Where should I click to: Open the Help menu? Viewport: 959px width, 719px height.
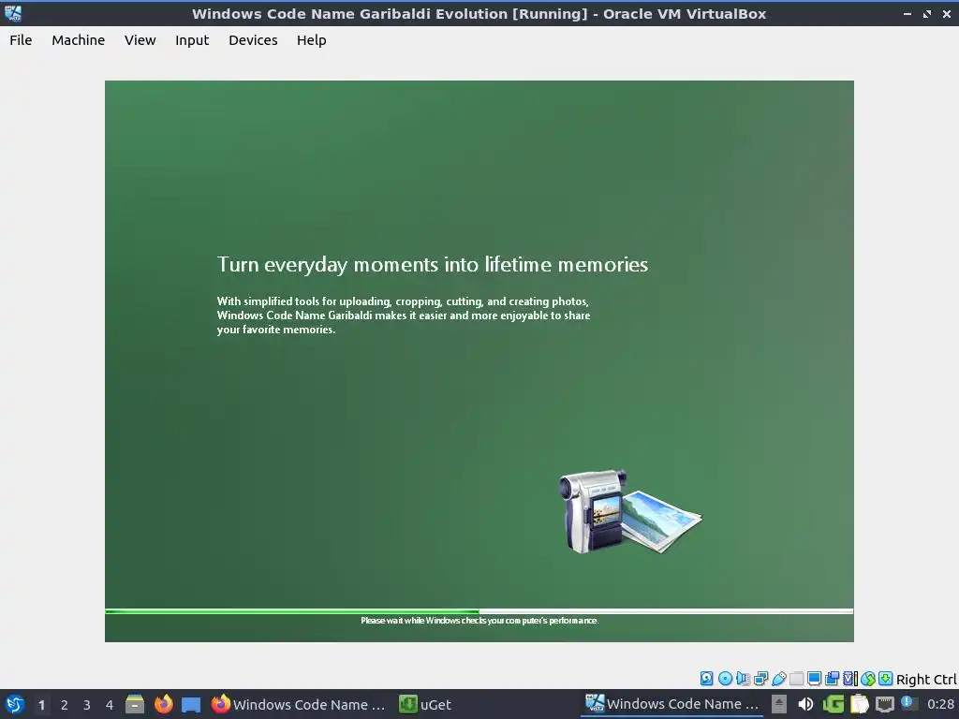[x=311, y=40]
